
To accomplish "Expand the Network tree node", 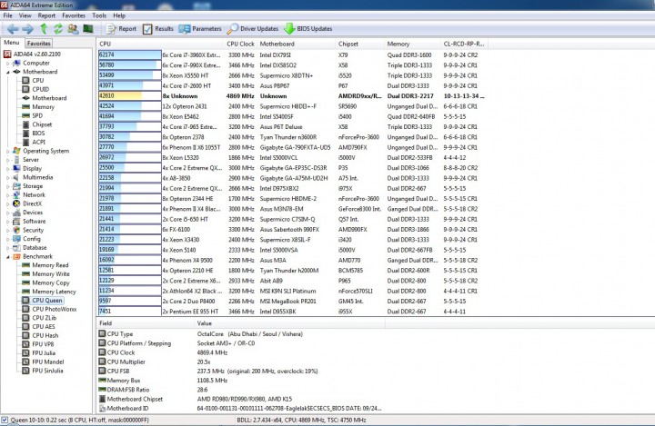I will 7,195.
